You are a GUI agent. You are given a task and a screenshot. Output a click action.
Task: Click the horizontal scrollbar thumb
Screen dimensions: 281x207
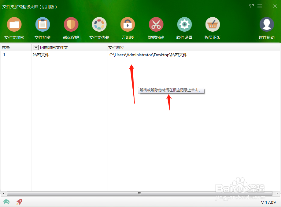click(x=139, y=193)
